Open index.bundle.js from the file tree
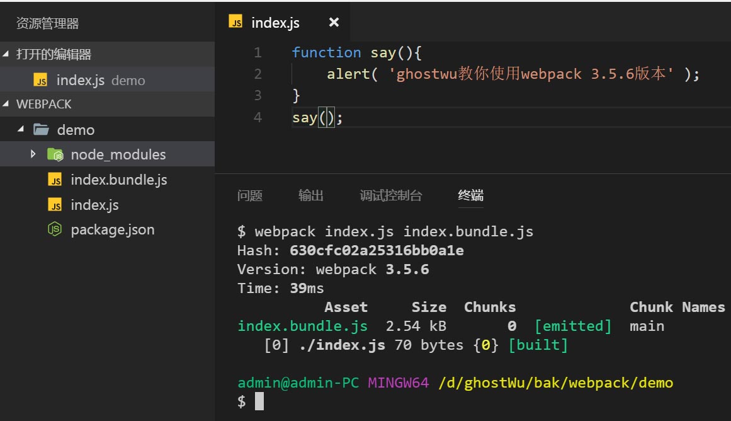This screenshot has width=731, height=421. pyautogui.click(x=118, y=180)
